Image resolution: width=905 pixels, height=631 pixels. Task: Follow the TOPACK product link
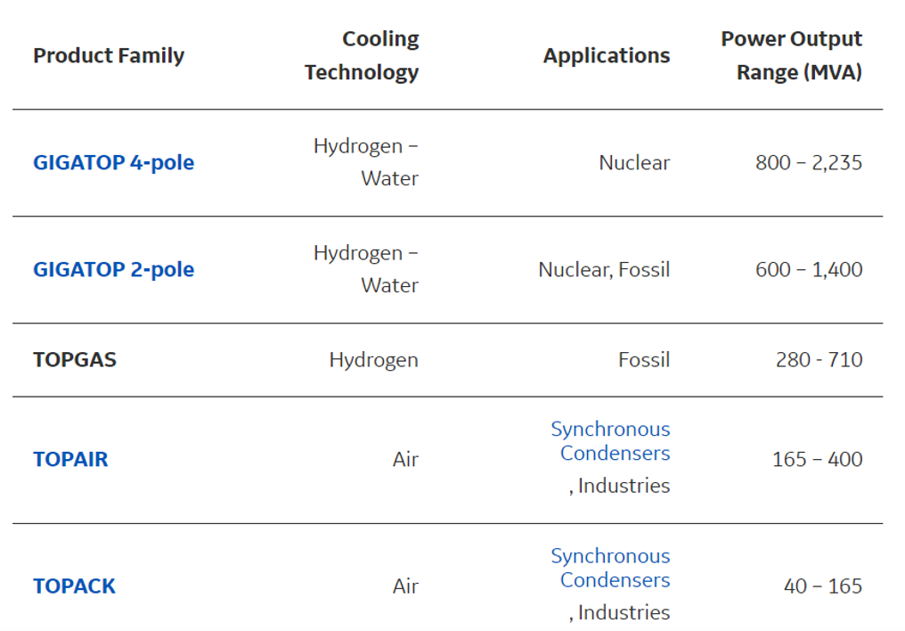point(74,586)
